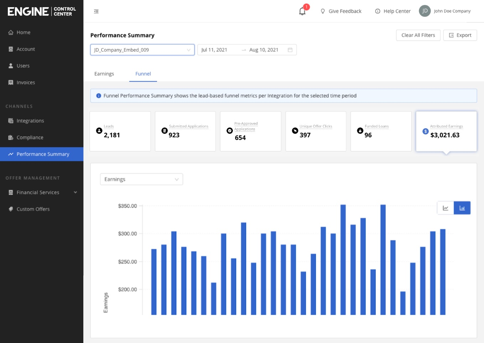The width and height of the screenshot is (484, 343).
Task: Click the tallest bar in earnings chart
Action: pyautogui.click(x=343, y=260)
